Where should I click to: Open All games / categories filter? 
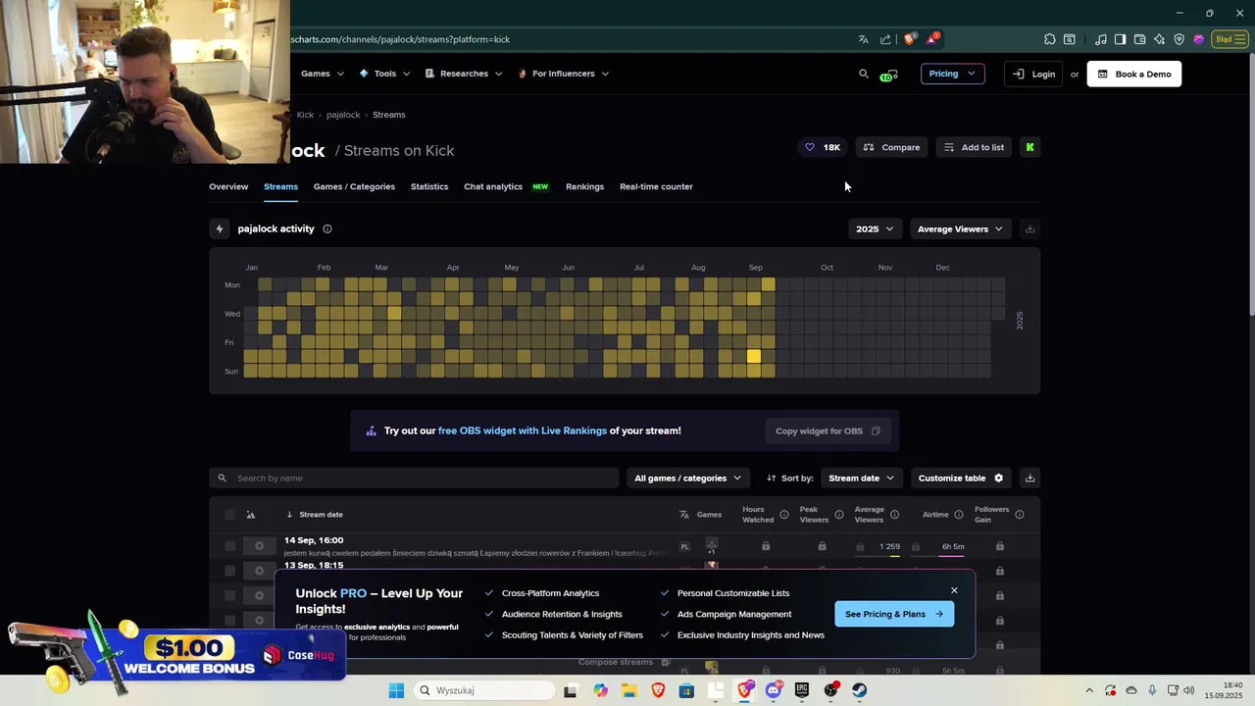687,478
